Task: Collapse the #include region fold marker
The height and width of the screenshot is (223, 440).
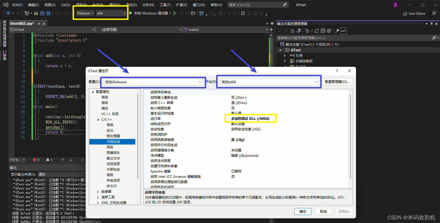Action: (x=35, y=35)
